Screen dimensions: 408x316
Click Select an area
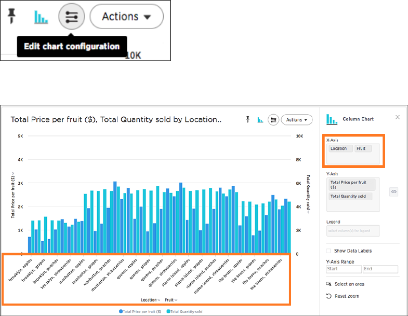349,284
